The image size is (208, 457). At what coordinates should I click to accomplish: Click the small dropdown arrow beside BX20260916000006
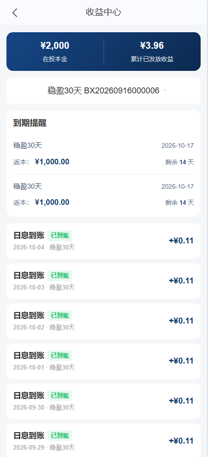[x=165, y=91]
